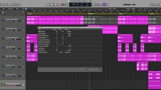Select the Staff Styles row

pos(70,50)
